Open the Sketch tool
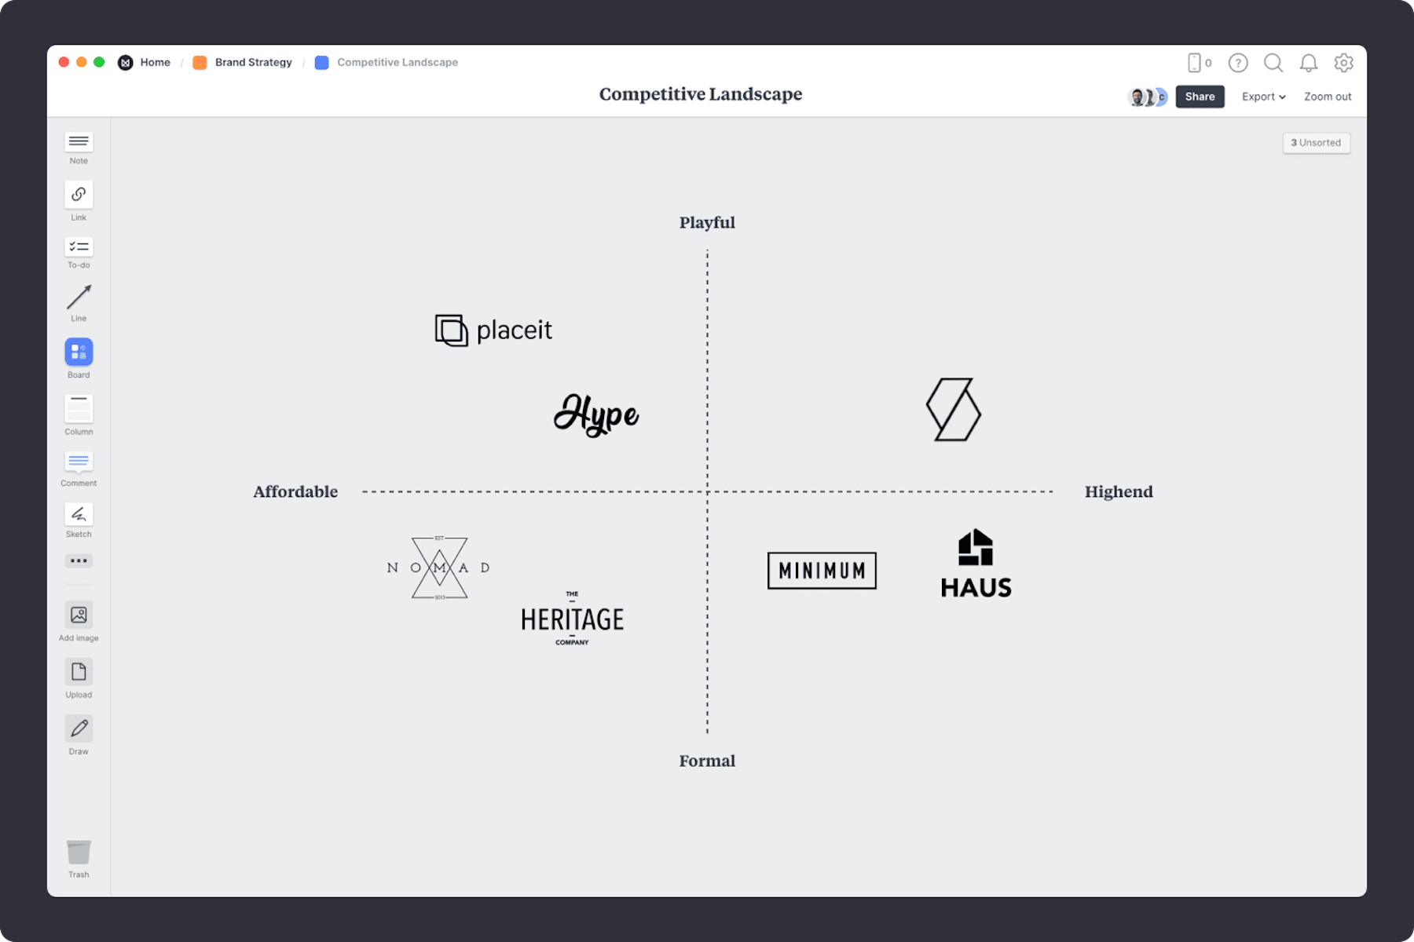This screenshot has height=942, width=1414. (78, 515)
